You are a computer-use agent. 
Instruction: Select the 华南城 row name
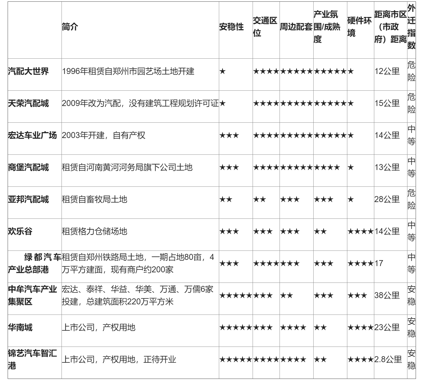(20, 328)
